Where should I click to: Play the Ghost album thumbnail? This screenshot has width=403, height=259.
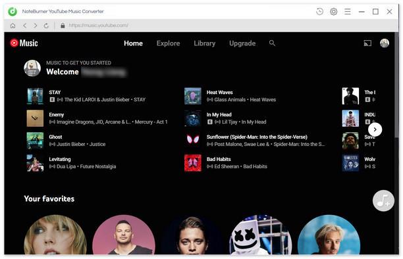point(35,141)
